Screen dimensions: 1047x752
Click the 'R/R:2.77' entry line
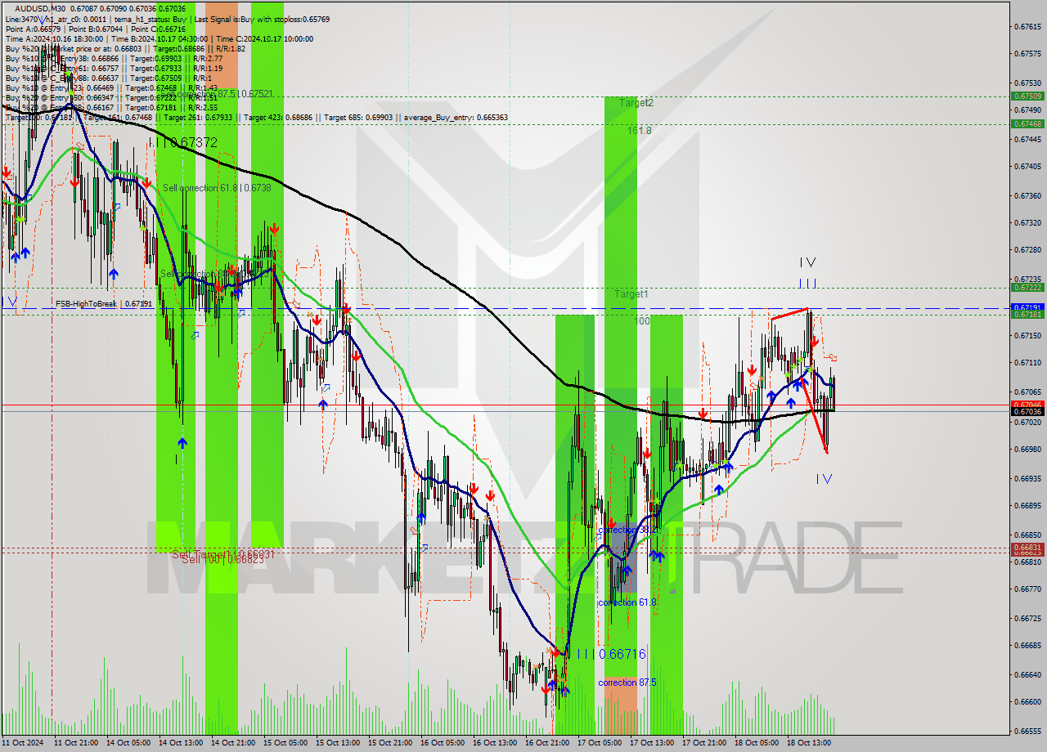pyautogui.click(x=114, y=59)
